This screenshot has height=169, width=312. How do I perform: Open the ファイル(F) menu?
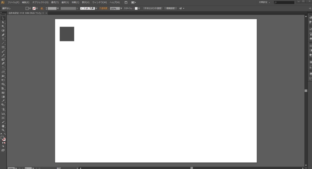(x=13, y=2)
